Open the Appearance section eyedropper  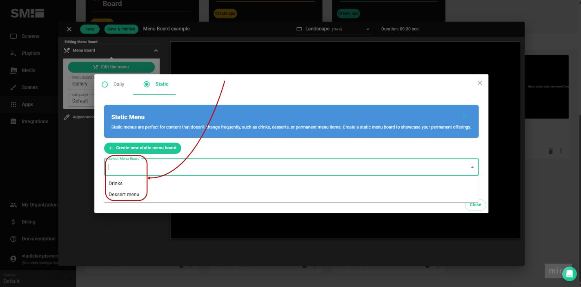(67, 117)
